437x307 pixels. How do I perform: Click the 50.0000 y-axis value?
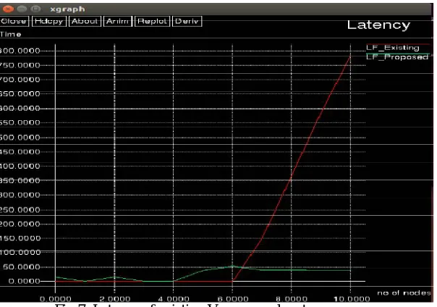(22, 267)
